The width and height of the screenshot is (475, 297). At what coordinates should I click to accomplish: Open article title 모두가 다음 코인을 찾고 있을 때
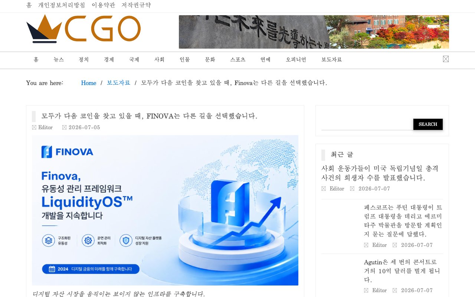[149, 116]
